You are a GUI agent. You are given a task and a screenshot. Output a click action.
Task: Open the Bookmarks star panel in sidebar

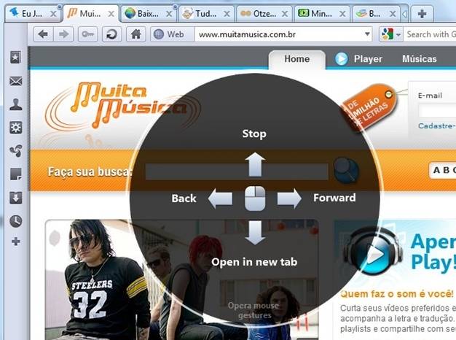tap(16, 58)
